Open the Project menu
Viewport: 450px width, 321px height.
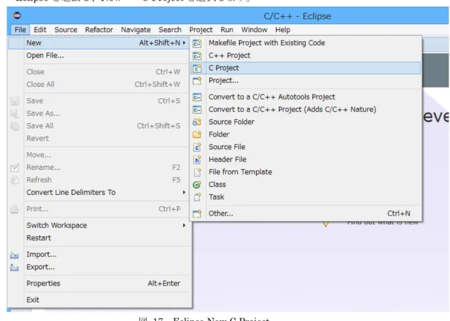point(201,30)
